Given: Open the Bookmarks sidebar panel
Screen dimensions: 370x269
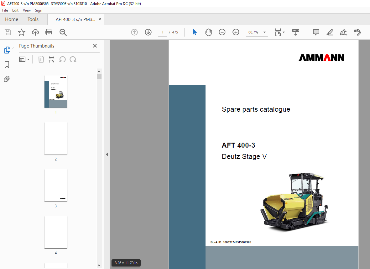Looking at the screenshot, I should pos(7,65).
